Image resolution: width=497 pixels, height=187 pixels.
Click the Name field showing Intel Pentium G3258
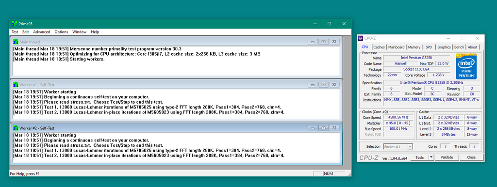(416, 58)
